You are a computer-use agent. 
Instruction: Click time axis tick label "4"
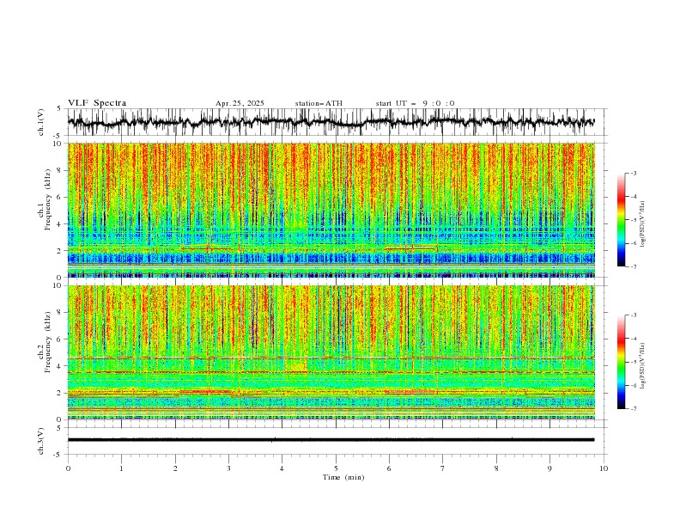(282, 468)
